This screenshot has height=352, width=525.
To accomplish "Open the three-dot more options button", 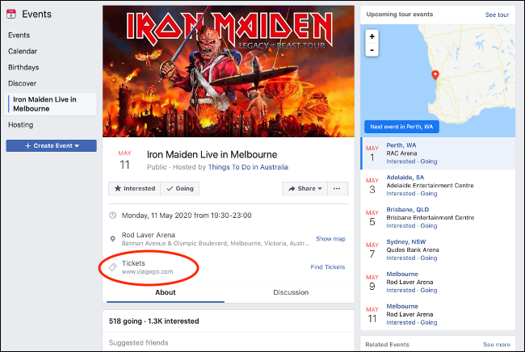I will 337,188.
